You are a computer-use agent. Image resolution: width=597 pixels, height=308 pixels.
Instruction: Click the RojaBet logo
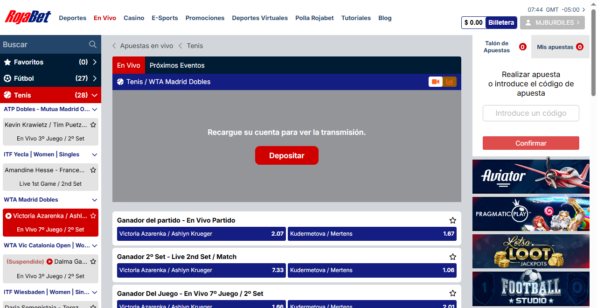[28, 17]
